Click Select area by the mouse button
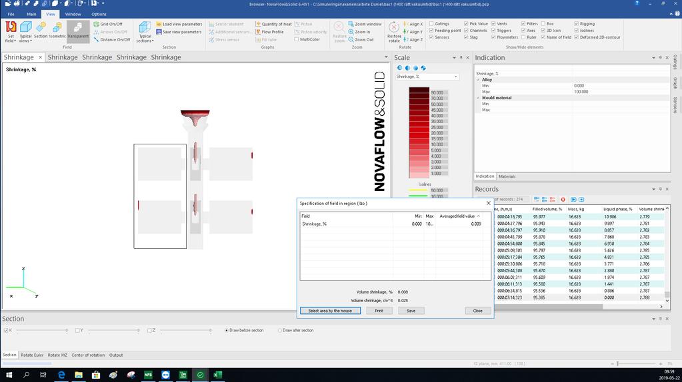Image resolution: width=682 pixels, height=382 pixels. (330, 311)
